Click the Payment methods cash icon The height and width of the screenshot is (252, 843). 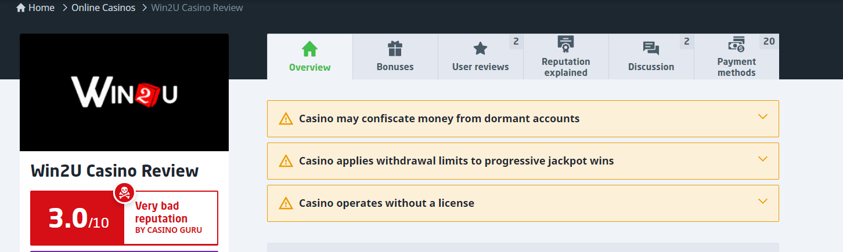pos(736,44)
